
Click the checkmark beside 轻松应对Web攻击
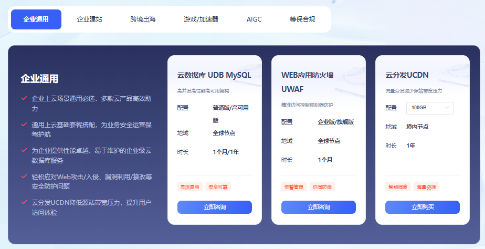[24, 176]
